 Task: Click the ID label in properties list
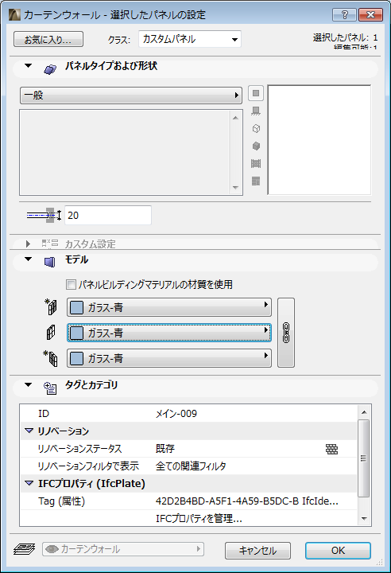[x=44, y=414]
